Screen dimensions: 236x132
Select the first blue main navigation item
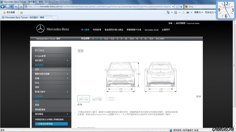point(85,30)
